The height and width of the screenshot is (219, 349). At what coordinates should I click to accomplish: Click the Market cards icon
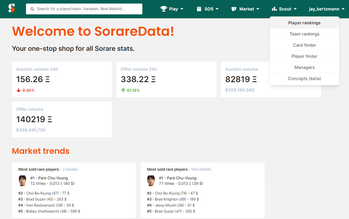234,9
